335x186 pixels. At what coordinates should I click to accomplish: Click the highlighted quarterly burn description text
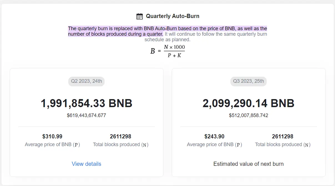(168, 31)
